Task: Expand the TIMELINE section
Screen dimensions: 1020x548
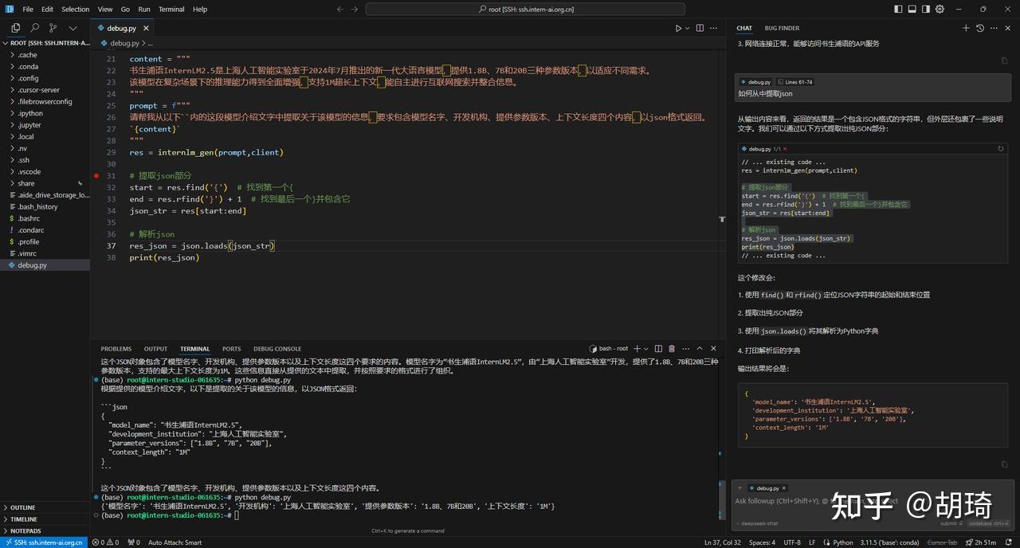Action: click(45, 519)
